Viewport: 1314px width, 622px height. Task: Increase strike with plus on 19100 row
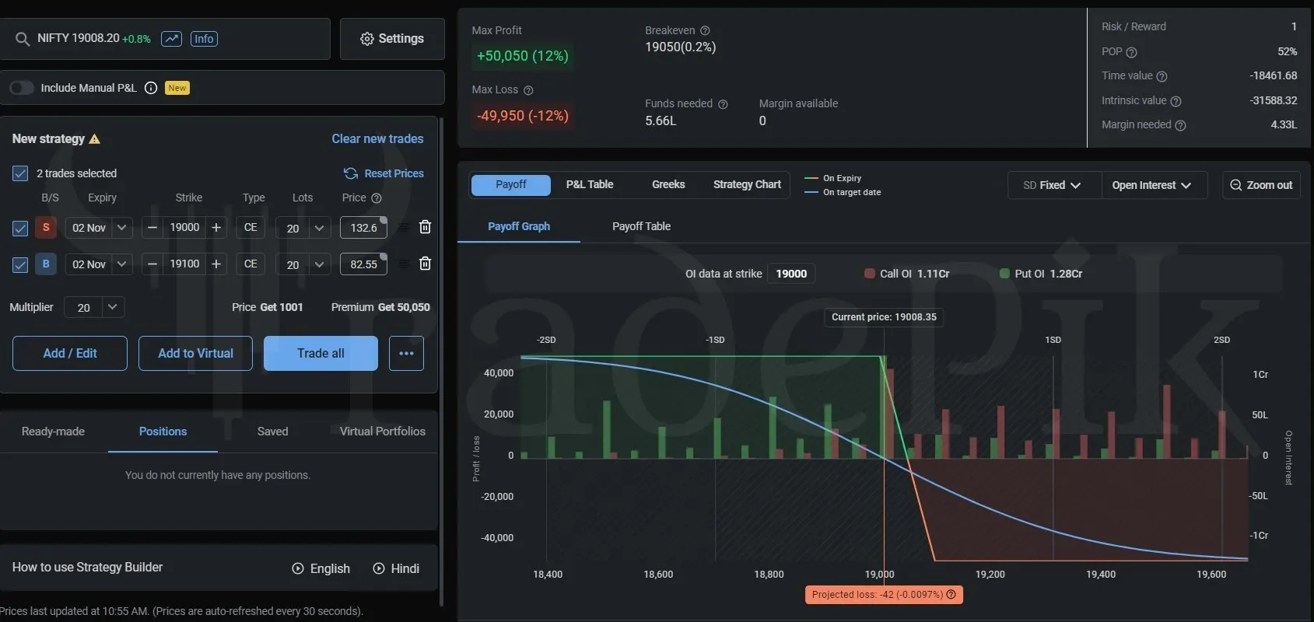pyautogui.click(x=216, y=264)
